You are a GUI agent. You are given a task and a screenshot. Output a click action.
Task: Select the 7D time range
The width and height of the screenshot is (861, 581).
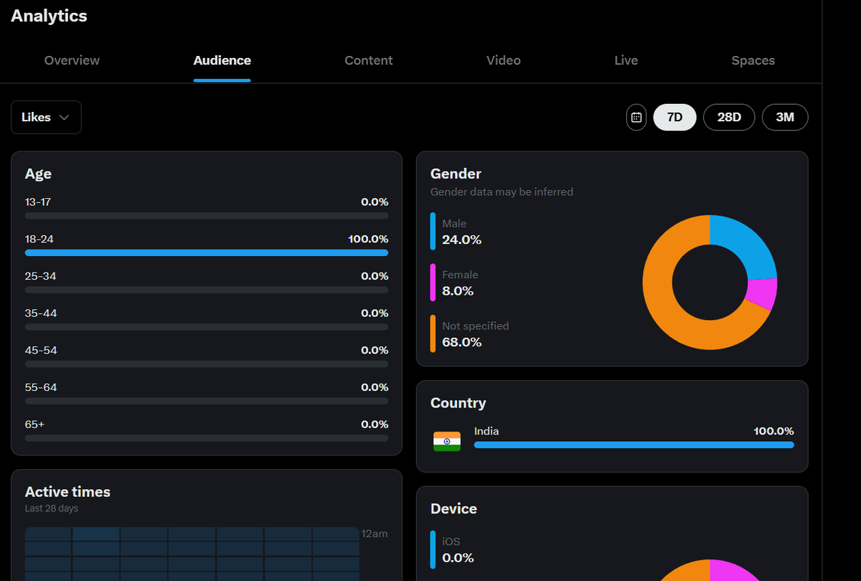tap(674, 117)
